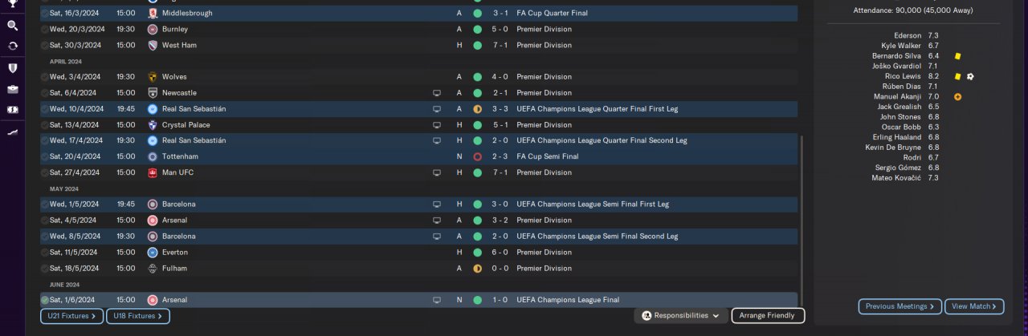Click the briefcase icon in sidebar

[x=12, y=89]
